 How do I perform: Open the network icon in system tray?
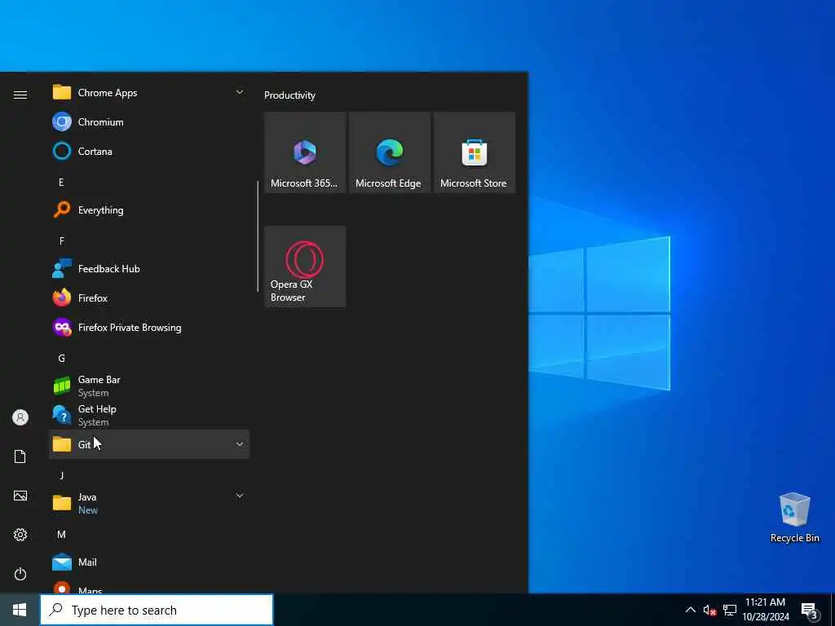pos(730,610)
